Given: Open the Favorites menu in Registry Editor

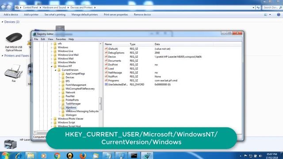Looking at the screenshot, I should [x=61, y=39].
